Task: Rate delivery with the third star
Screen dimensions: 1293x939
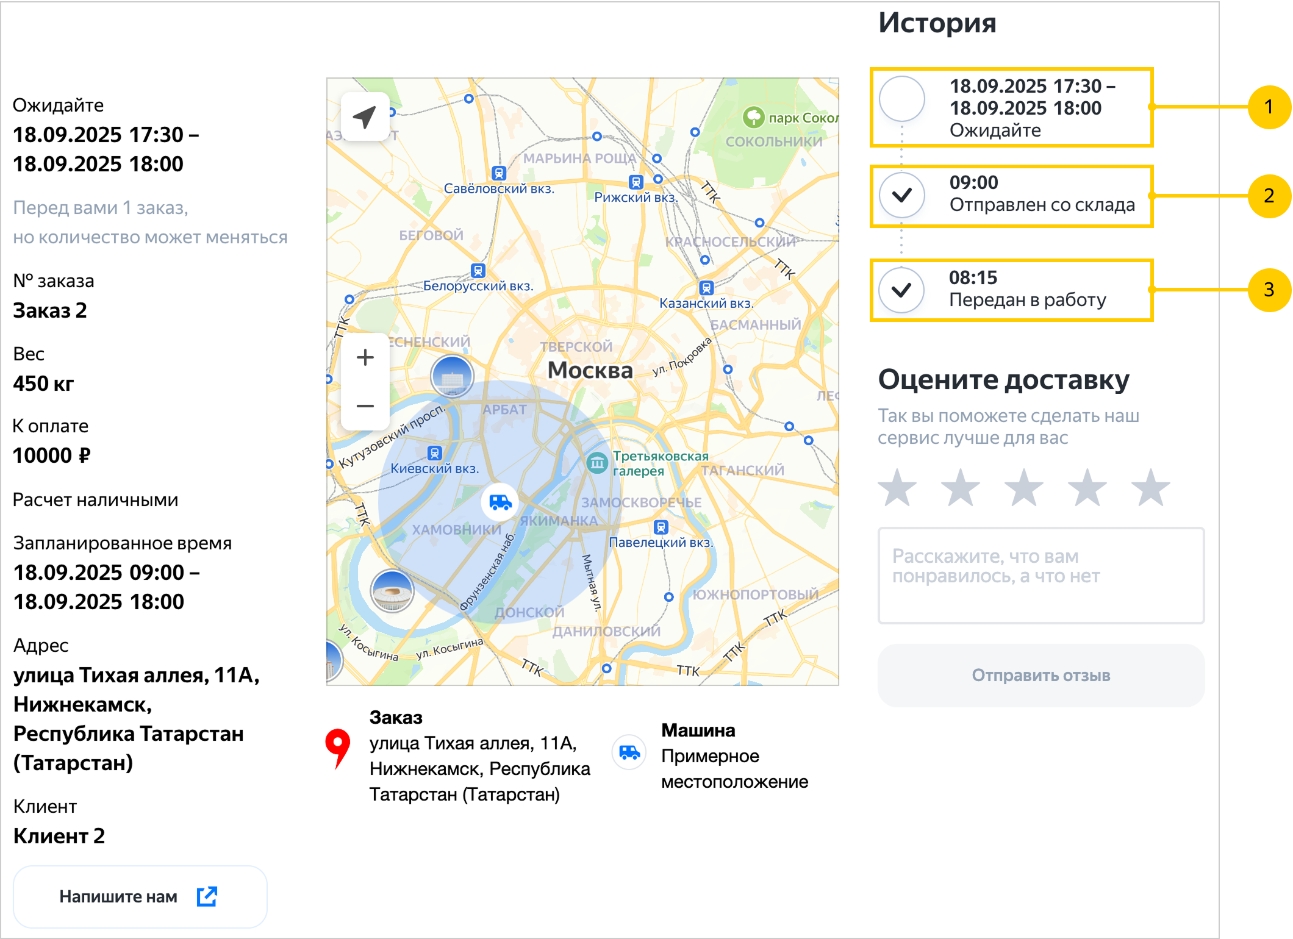Action: (x=1024, y=488)
